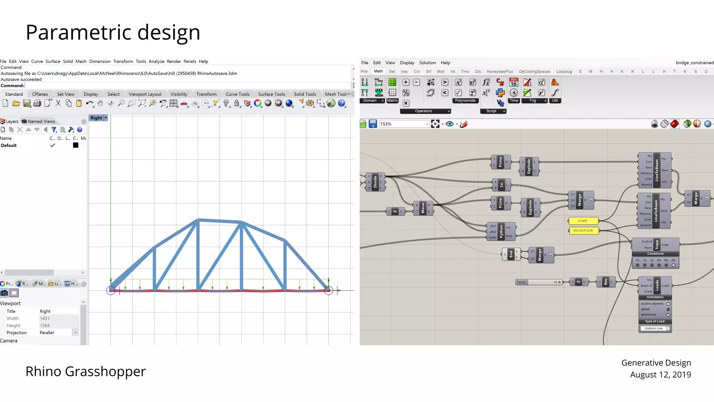Select the Cut scissors icon
The width and height of the screenshot is (714, 402).
(x=58, y=103)
